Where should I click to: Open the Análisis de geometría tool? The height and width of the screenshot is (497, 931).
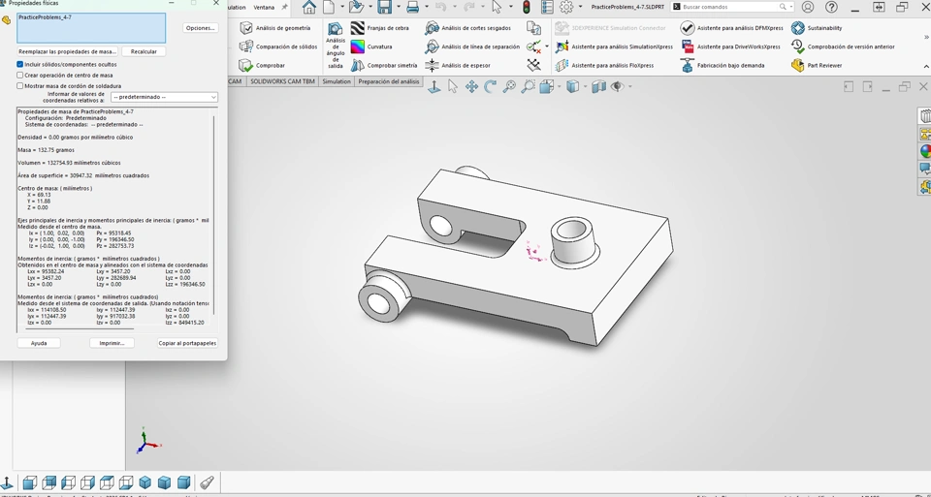(x=246, y=28)
